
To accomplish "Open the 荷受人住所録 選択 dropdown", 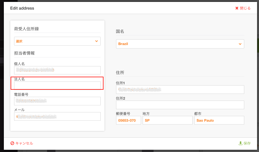I will pyautogui.click(x=57, y=41).
